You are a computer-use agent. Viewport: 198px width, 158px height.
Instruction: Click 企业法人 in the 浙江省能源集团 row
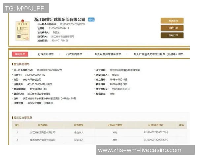point(79,132)
